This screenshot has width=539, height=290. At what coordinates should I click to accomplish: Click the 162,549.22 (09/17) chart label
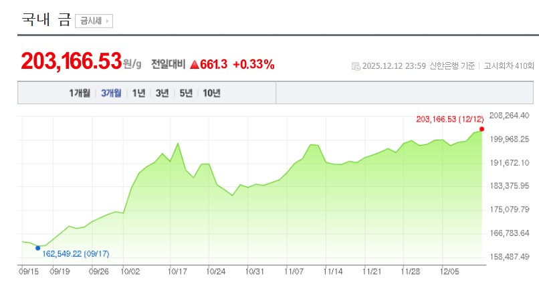click(x=76, y=254)
